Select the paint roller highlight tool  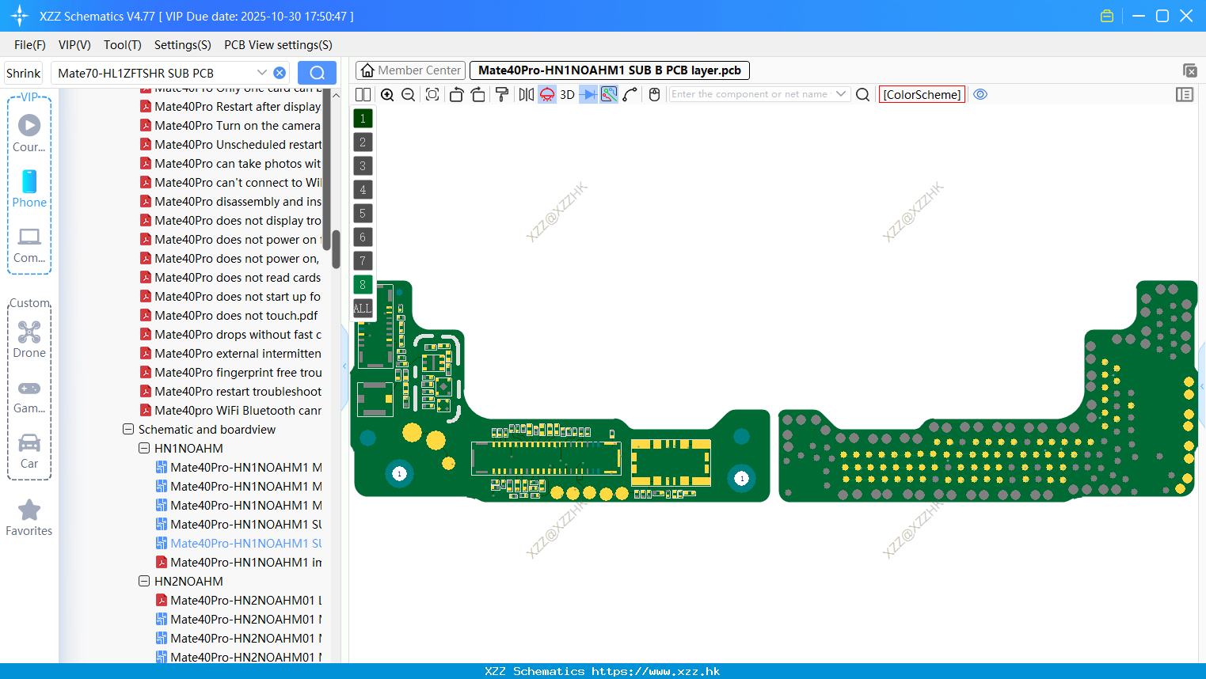pos(501,94)
